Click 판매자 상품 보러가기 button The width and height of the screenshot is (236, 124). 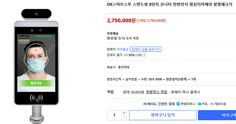click(146, 49)
